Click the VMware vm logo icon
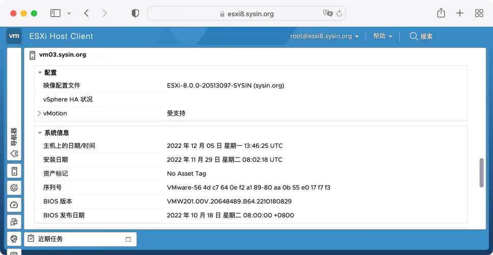Screen dimensions: 493x255 pos(14,36)
